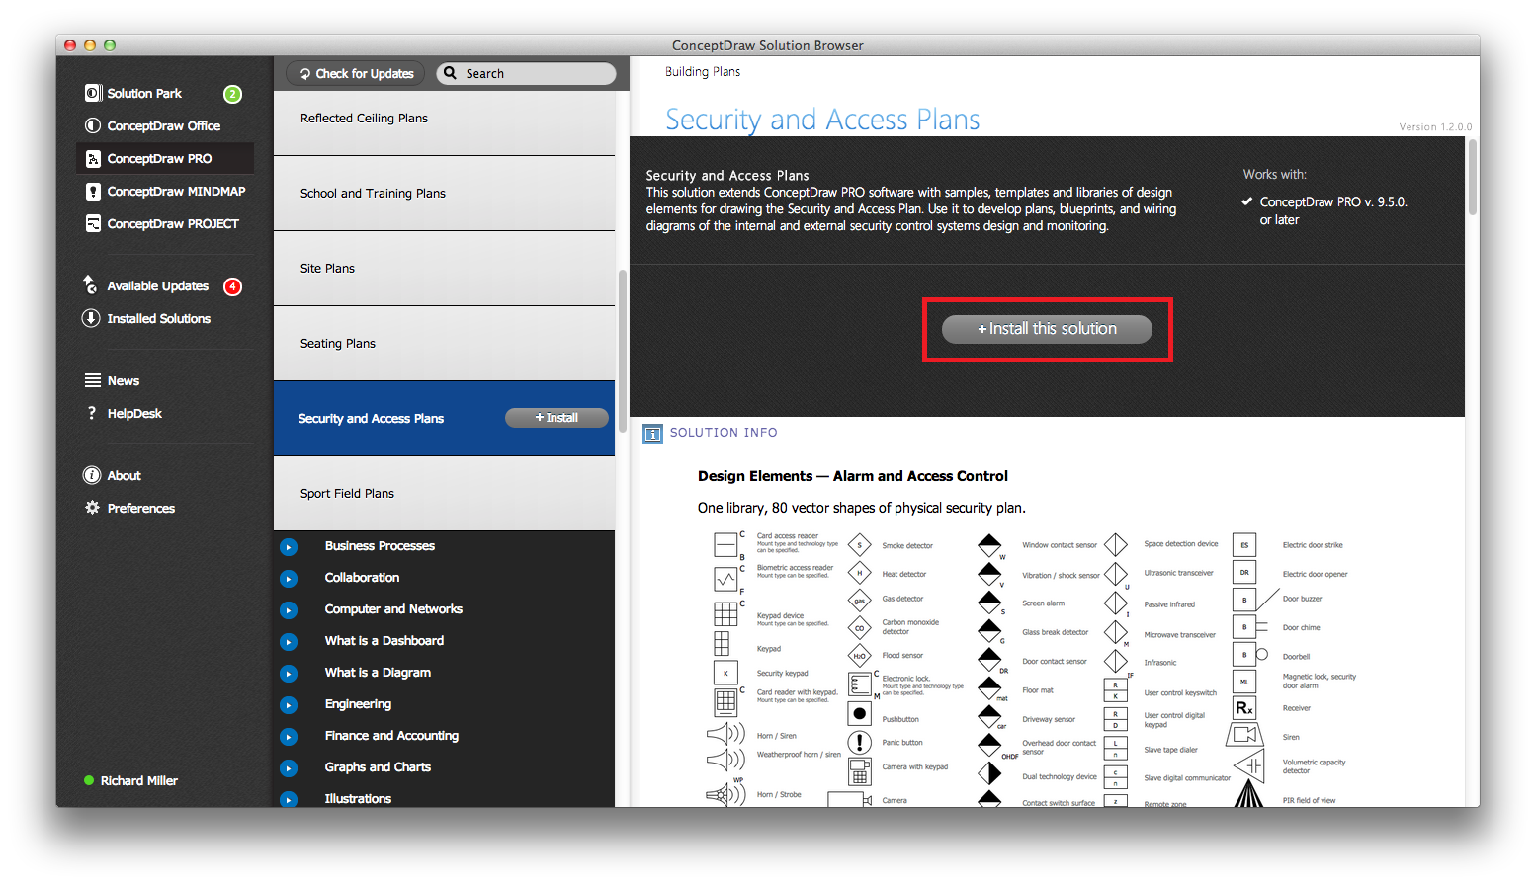The width and height of the screenshot is (1536, 885).
Task: Click the ConceptDraw MINDMAP icon
Action: [93, 191]
